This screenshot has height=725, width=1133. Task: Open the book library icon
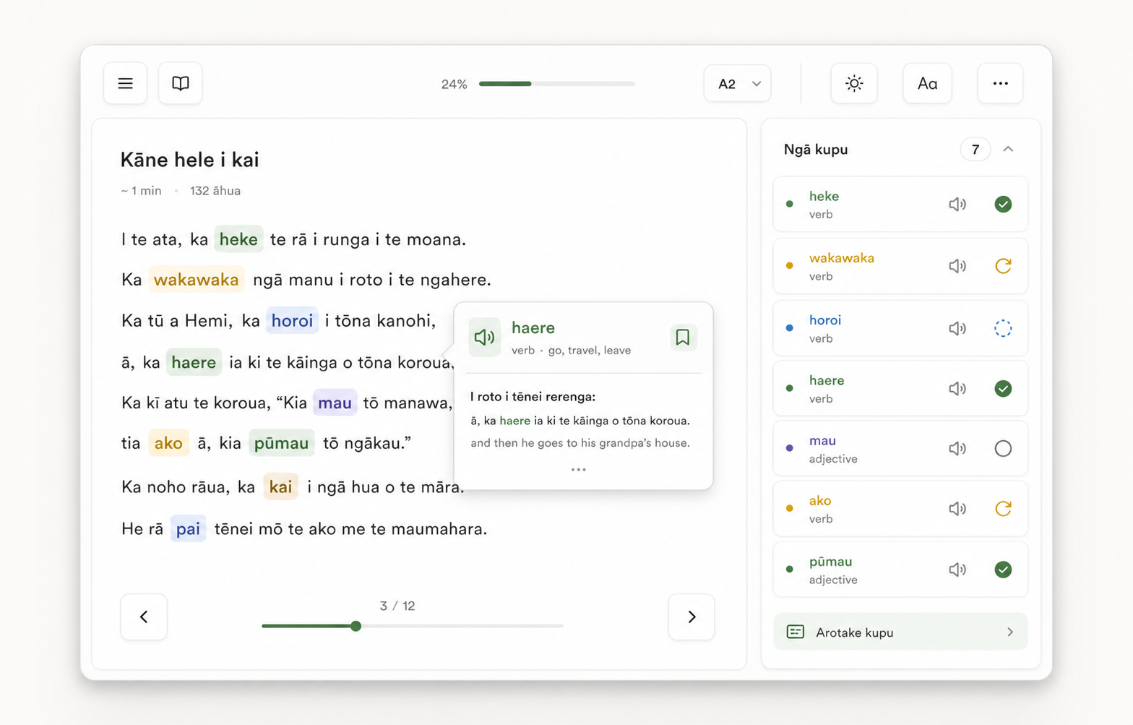(181, 83)
